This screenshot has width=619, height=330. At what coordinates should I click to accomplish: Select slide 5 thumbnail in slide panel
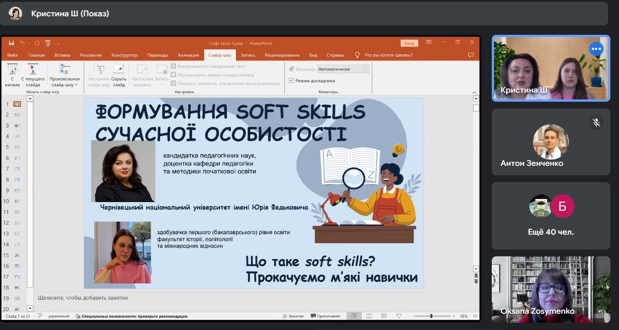click(x=17, y=147)
